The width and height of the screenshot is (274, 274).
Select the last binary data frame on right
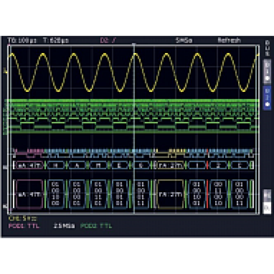click(x=239, y=194)
